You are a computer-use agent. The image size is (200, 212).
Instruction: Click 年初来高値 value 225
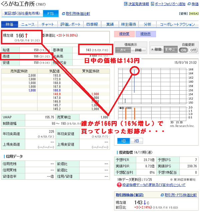click(x=51, y=131)
